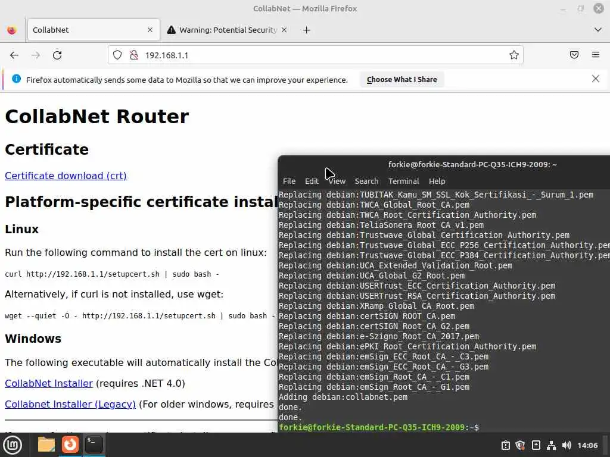
Task: Click the address bar showing 192.168.1.1
Action: coord(315,55)
